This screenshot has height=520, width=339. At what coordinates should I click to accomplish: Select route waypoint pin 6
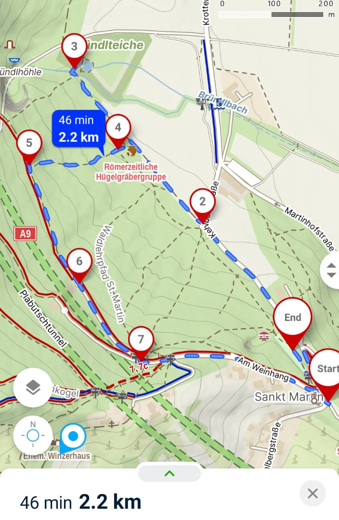(x=79, y=264)
